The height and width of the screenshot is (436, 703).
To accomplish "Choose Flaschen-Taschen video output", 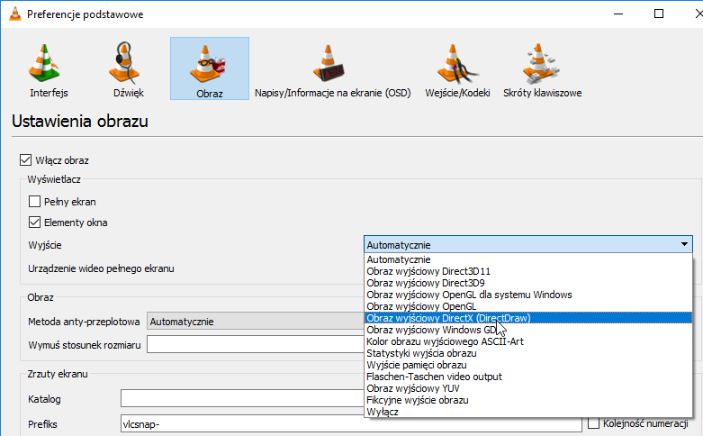I will point(528,376).
